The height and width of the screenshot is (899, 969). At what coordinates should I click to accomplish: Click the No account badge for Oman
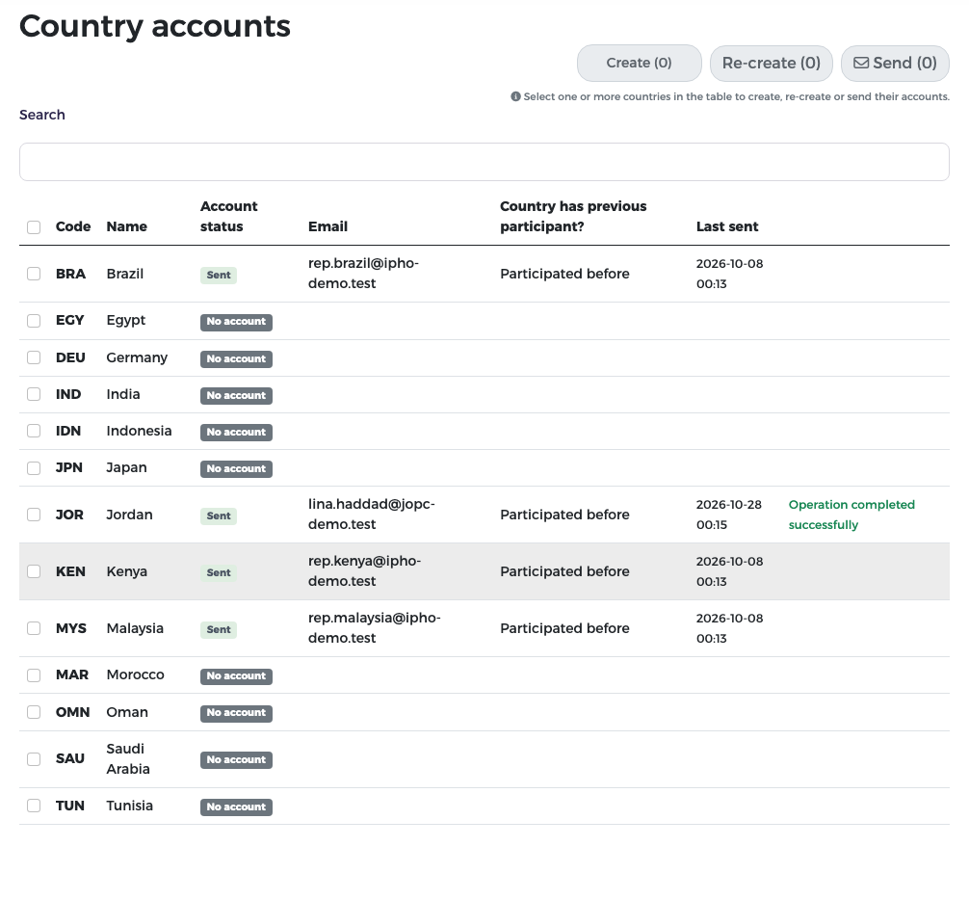pos(236,713)
